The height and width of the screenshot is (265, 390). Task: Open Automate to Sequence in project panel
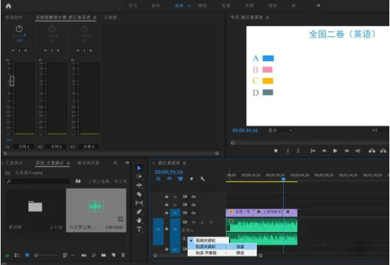pos(84,255)
